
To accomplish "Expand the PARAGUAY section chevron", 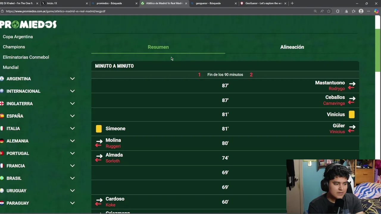I will pyautogui.click(x=72, y=203).
